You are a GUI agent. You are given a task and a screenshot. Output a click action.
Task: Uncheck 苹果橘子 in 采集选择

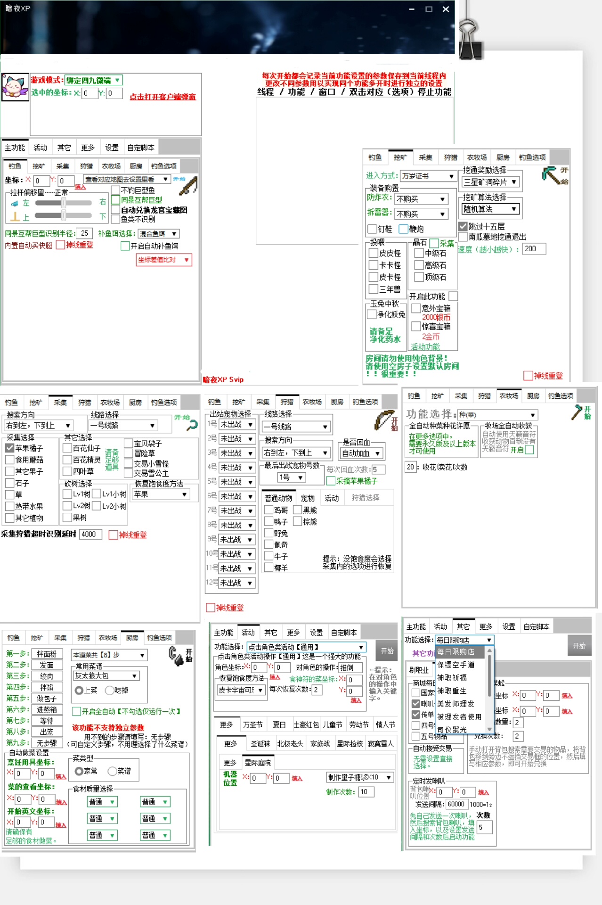coord(9,448)
